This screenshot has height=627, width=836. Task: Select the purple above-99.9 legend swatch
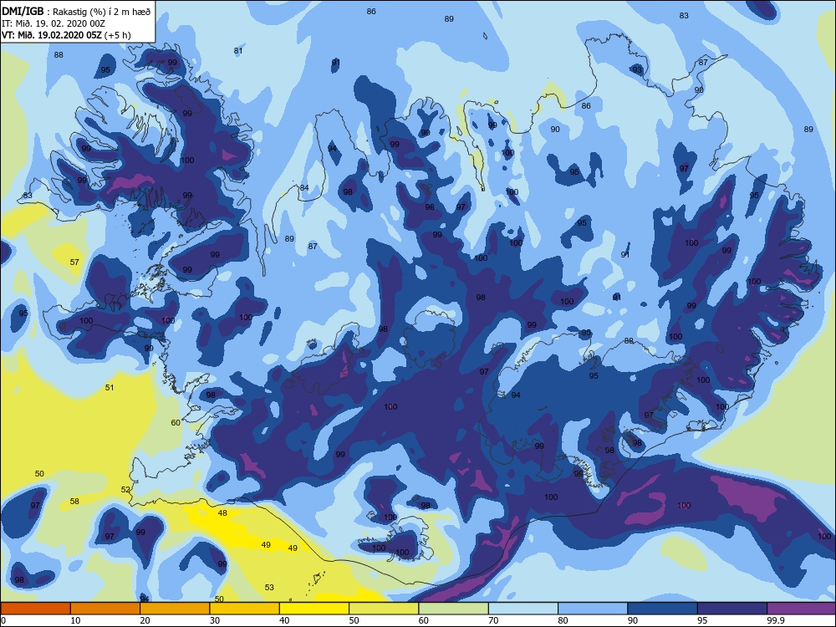coord(802,609)
